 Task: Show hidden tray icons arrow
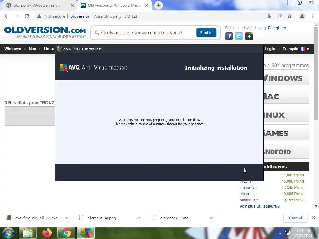click(x=280, y=233)
